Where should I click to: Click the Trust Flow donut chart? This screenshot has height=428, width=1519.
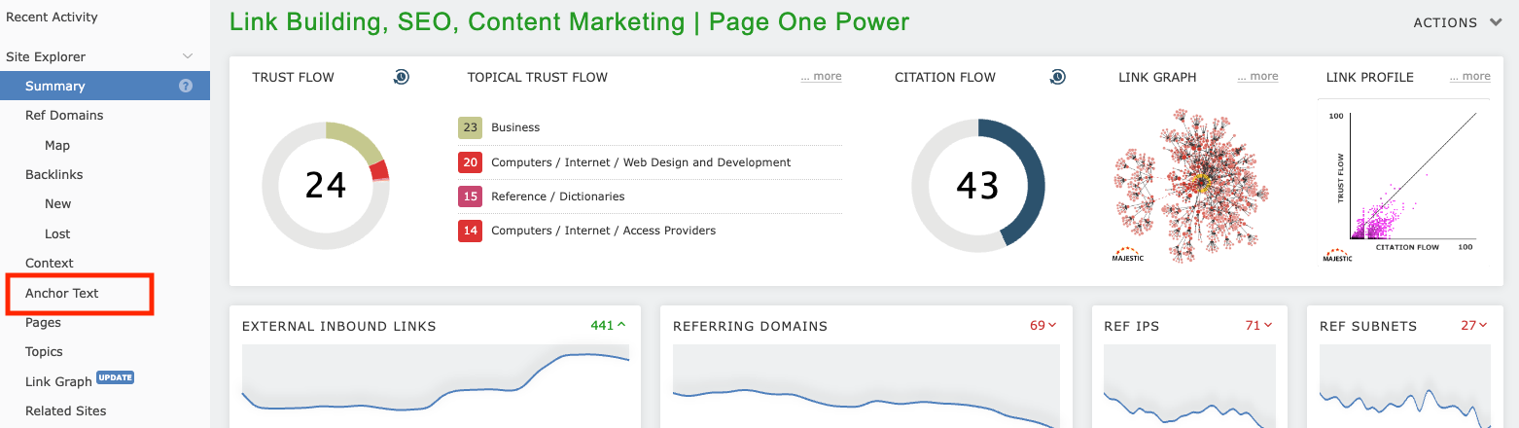tap(326, 185)
